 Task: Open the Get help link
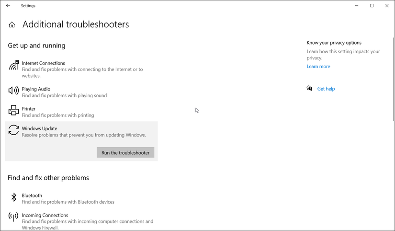click(326, 89)
